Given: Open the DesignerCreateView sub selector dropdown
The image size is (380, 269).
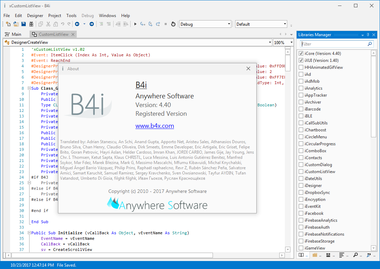Looking at the screenshot, I should coord(270,42).
